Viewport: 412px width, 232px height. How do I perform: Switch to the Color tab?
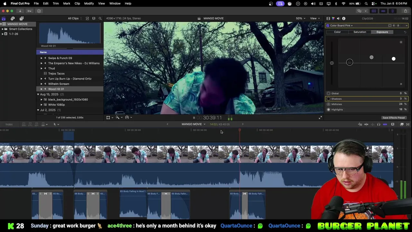[337, 32]
